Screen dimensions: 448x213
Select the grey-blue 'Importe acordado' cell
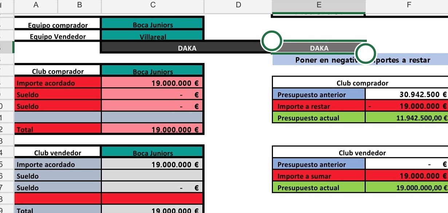58,164
